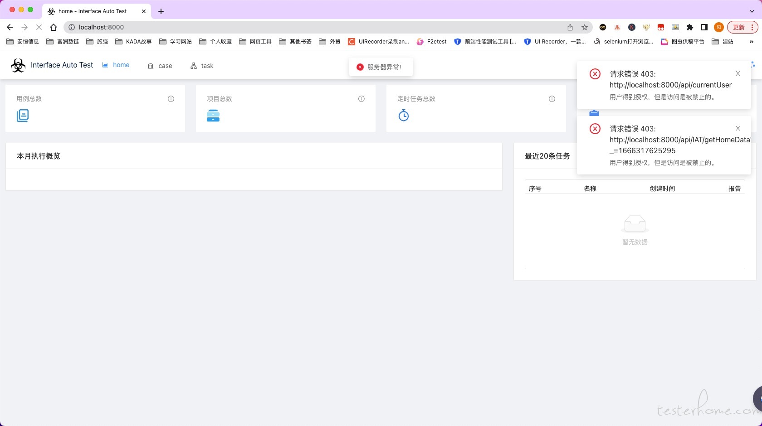Open the Extensions puzzle icon
This screenshot has height=426, width=762.
coord(690,27)
